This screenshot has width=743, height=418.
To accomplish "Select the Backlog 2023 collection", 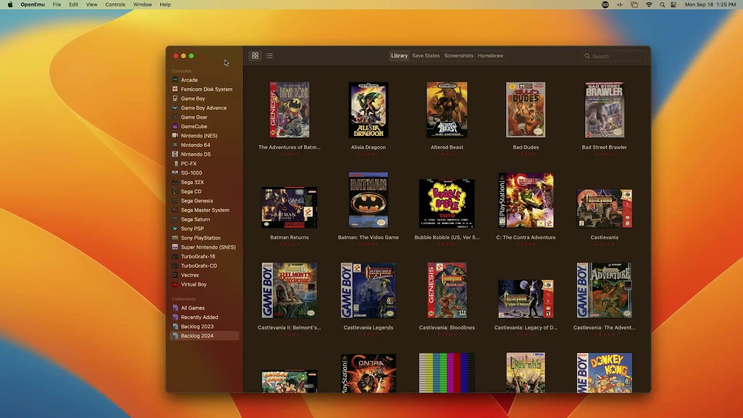I will pyautogui.click(x=204, y=327).
